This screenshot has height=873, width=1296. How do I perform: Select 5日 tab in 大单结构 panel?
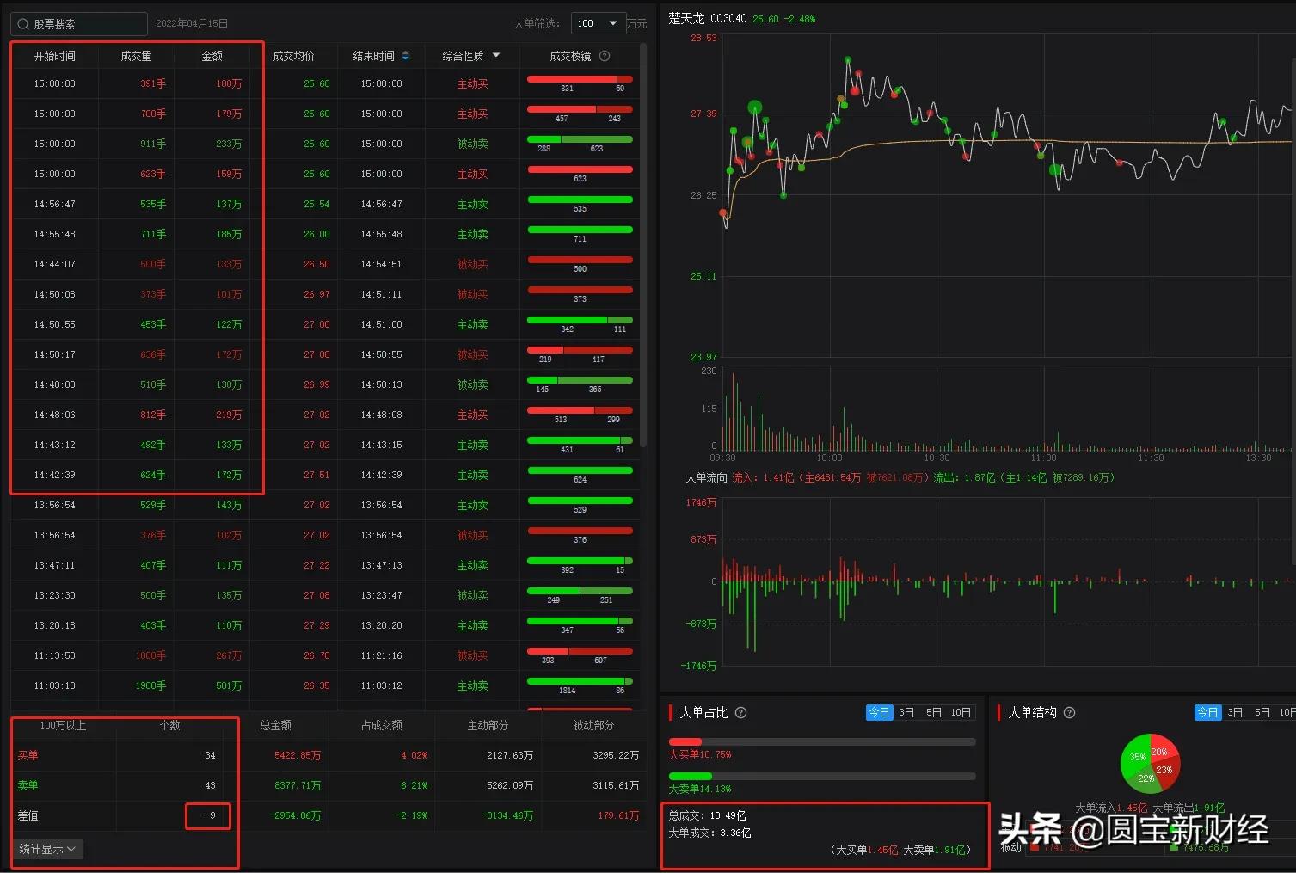coord(1262,712)
